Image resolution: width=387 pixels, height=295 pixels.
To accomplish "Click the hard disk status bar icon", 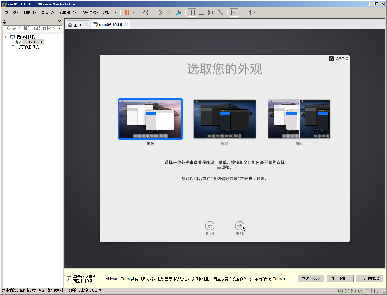I will tap(340, 291).
